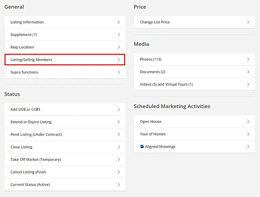Click the Open House chevron icon
This screenshot has width=260, height=197.
coord(248,121)
